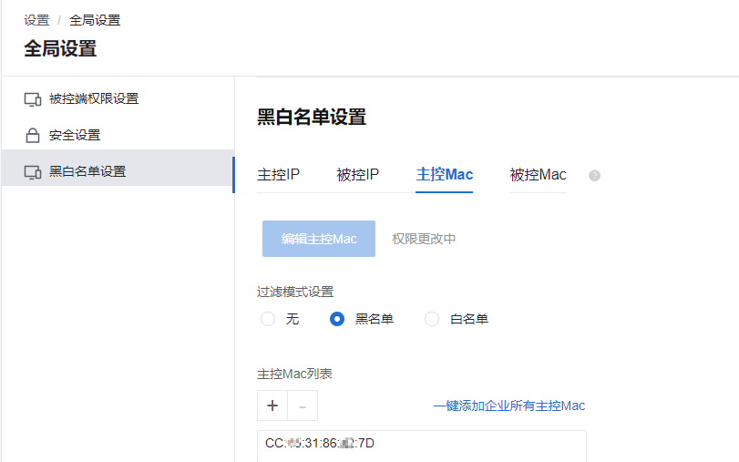Click the minus icon to remove Mac
This screenshot has width=739, height=462.
303,406
